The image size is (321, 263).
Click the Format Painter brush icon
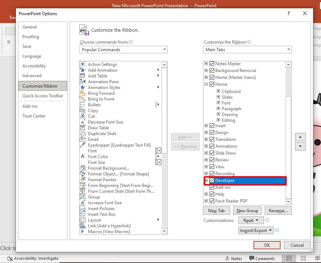83,180
